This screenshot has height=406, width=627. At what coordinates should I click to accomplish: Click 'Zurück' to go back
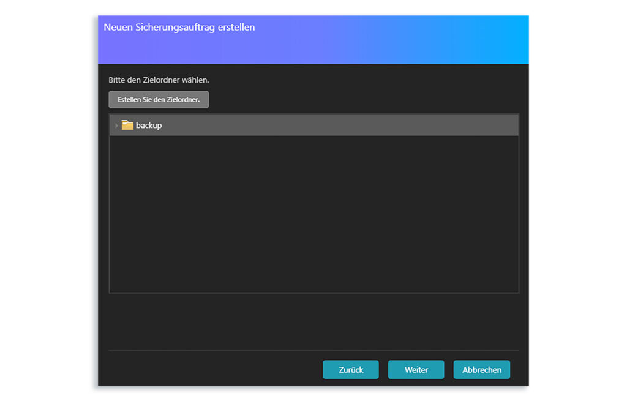(x=350, y=369)
